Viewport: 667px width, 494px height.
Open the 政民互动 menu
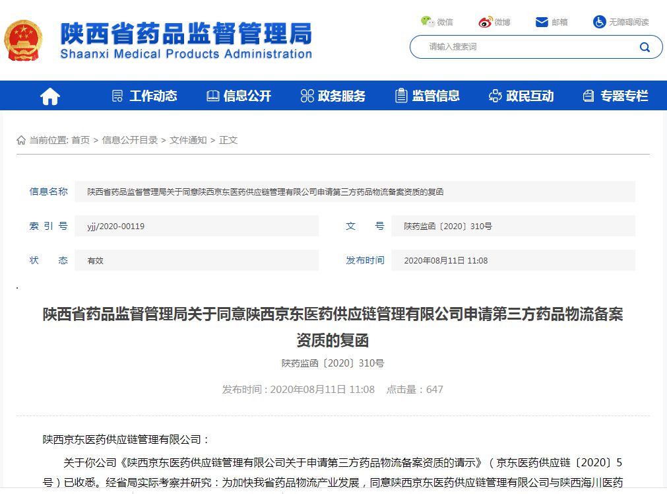[521, 96]
